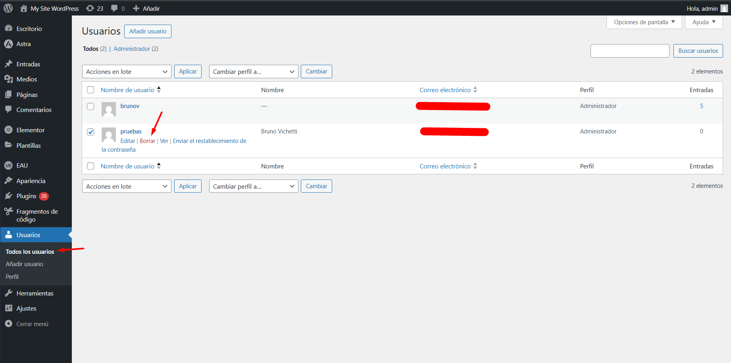
Task: Click the user search input field
Action: pos(629,51)
